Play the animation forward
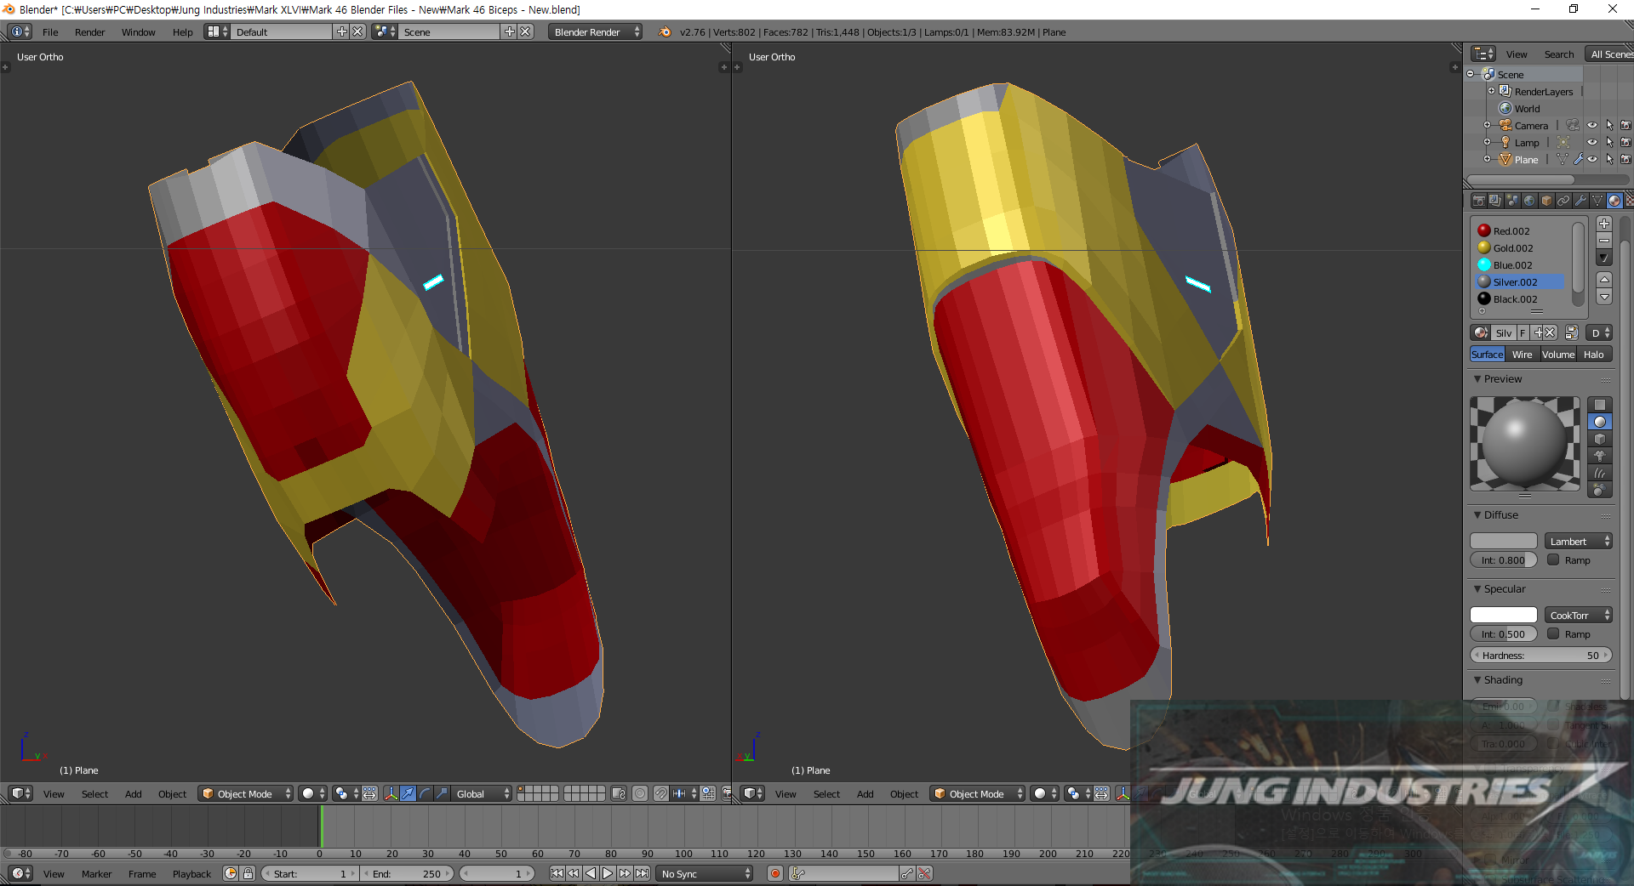This screenshot has height=886, width=1634. [x=608, y=873]
